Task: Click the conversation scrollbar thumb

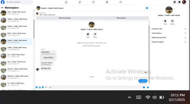Action: [x=149, y=54]
